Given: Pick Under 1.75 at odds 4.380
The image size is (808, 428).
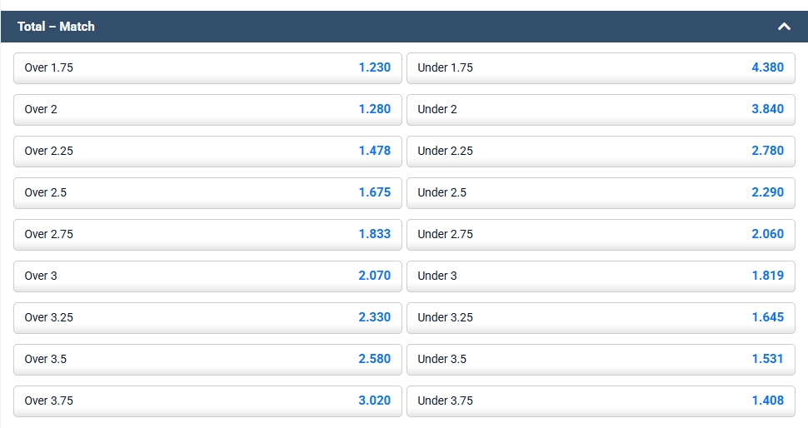Looking at the screenshot, I should click(x=601, y=67).
